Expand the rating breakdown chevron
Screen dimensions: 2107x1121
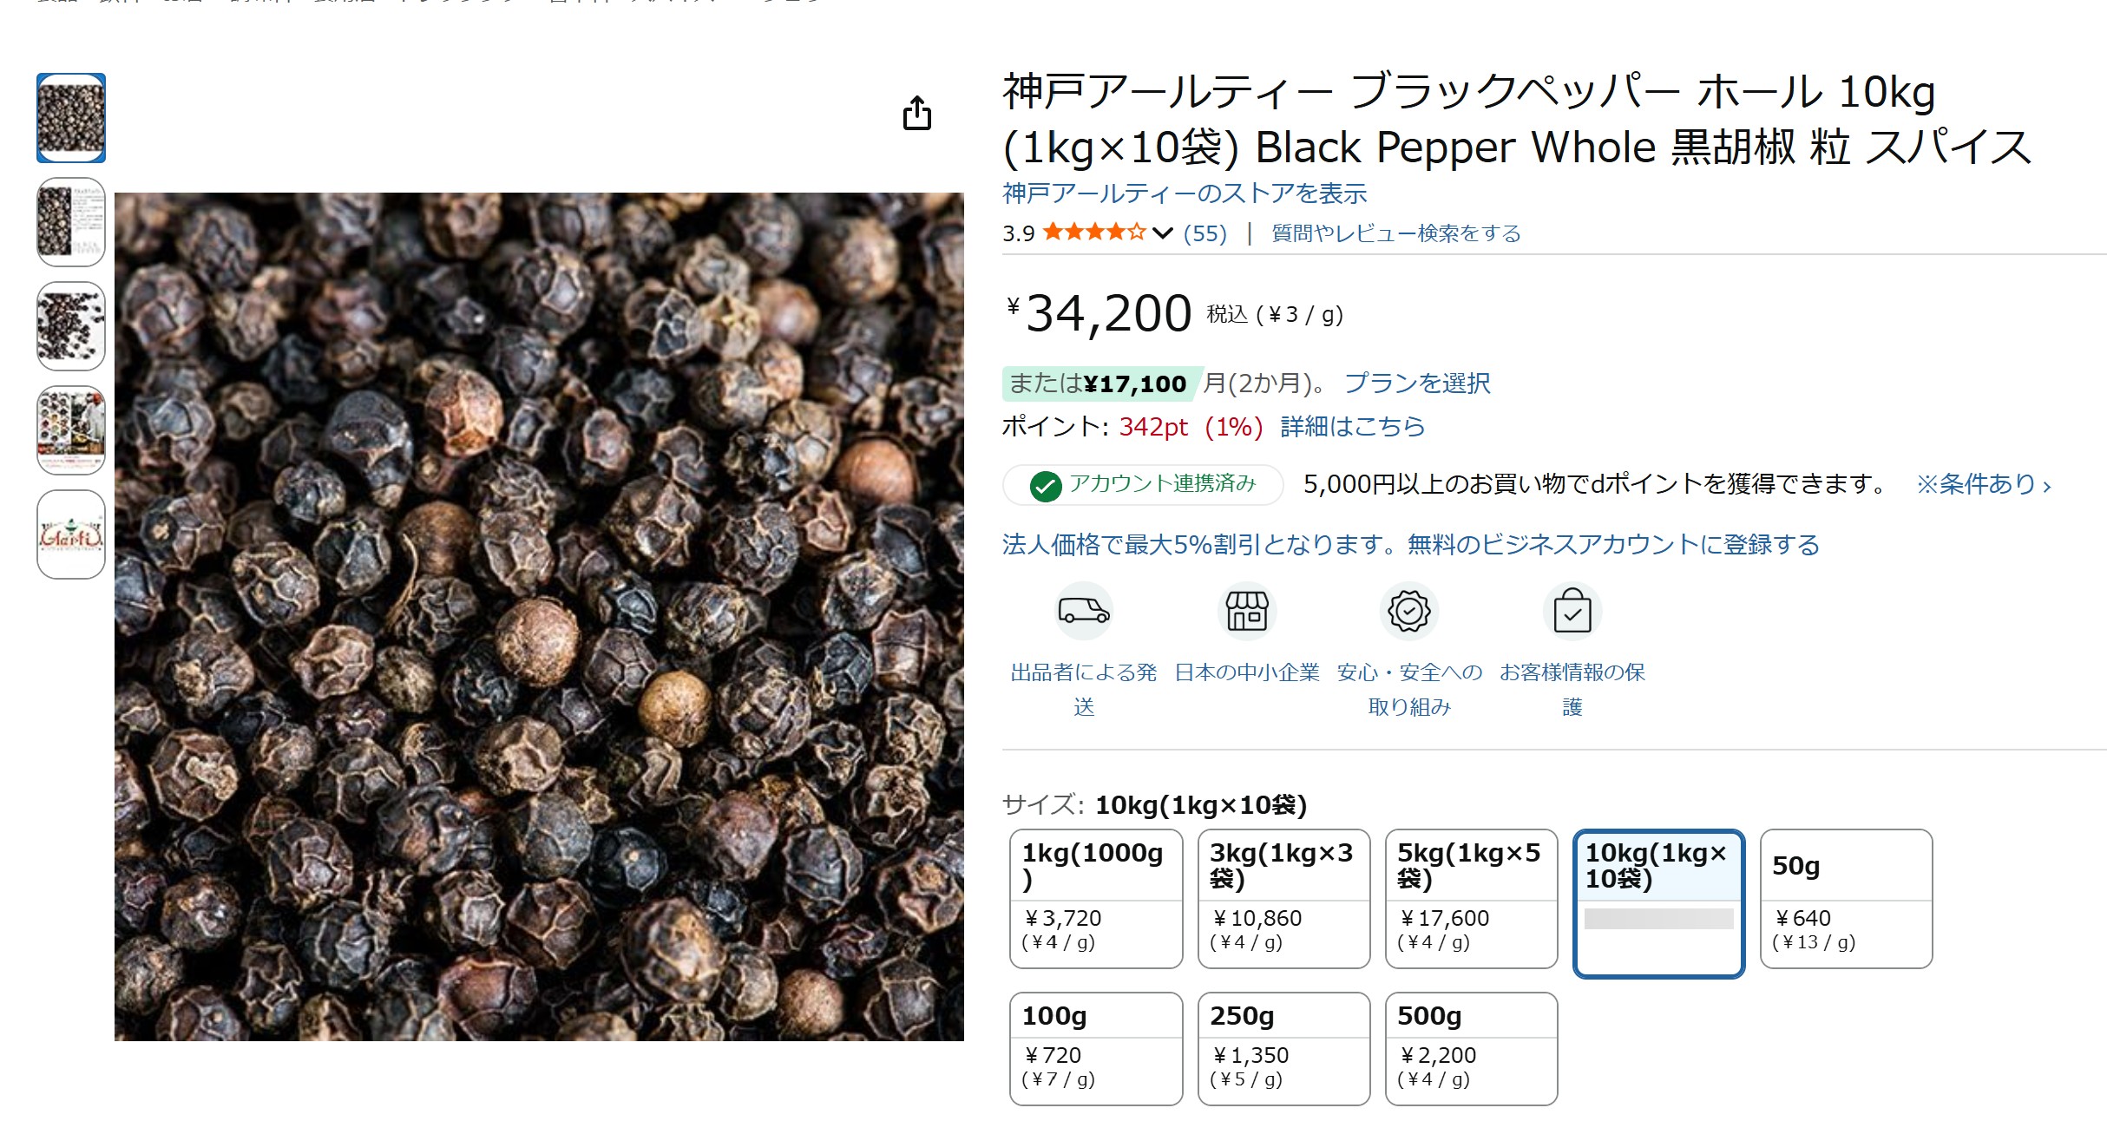click(1163, 233)
